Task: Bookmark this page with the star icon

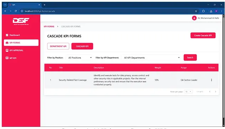Action: tap(196, 11)
